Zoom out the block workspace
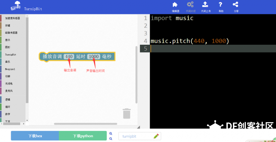The image size is (276, 142). pos(111,139)
